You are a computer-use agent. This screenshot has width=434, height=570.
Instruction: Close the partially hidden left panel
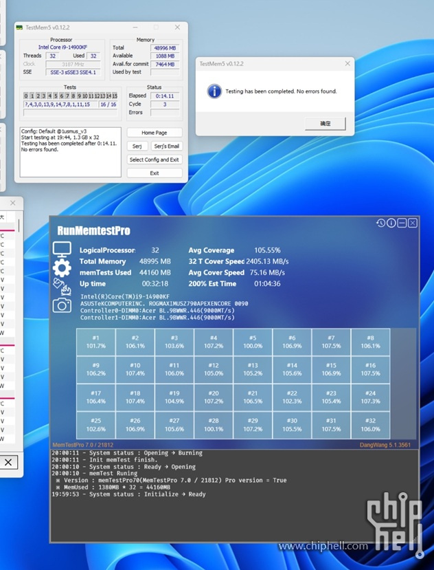coord(13,203)
